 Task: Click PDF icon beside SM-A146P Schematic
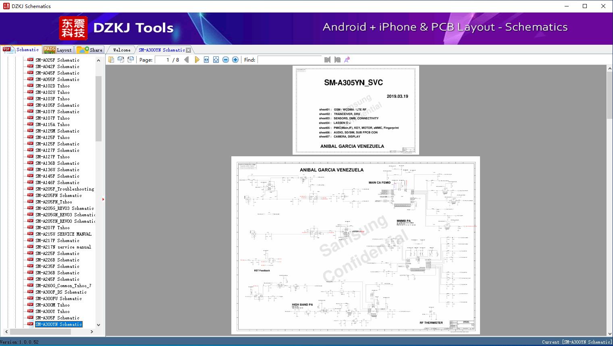pos(30,182)
